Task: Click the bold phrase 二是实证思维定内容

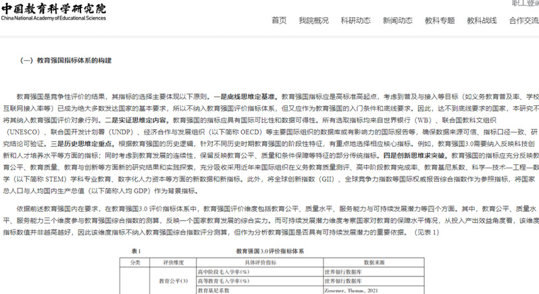Action: pos(137,120)
